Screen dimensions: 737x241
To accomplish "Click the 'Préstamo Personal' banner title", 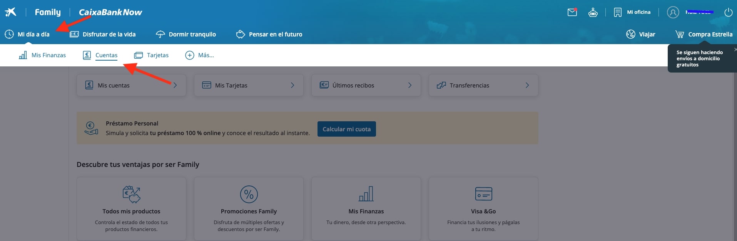I will pos(132,124).
